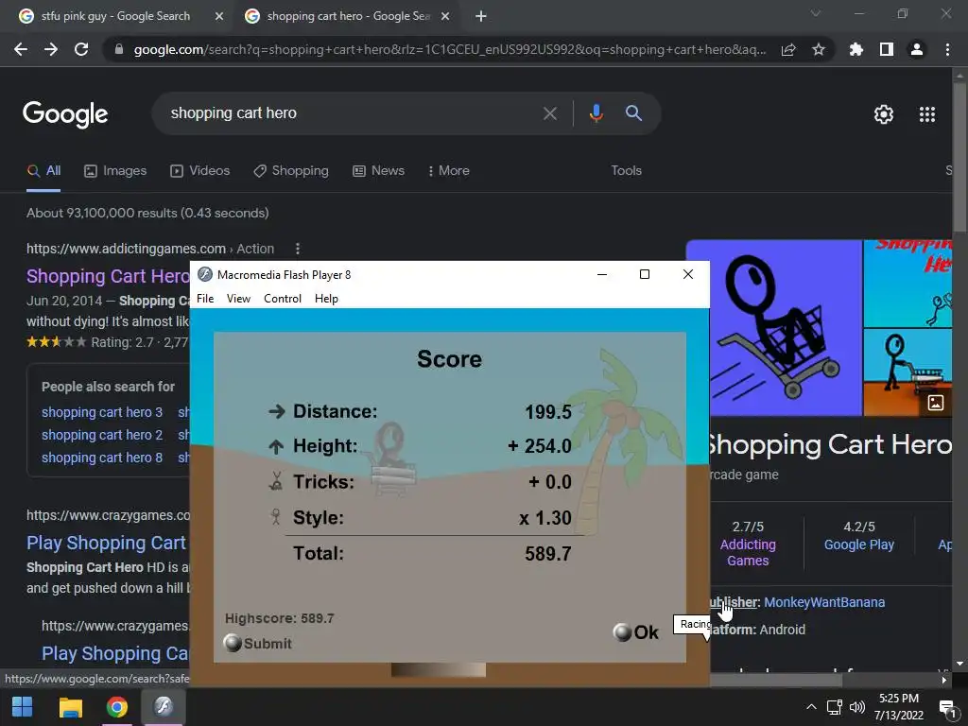The height and width of the screenshot is (726, 968).
Task: Open the Shopping Cart Hero addictinggames result
Action: click(108, 276)
